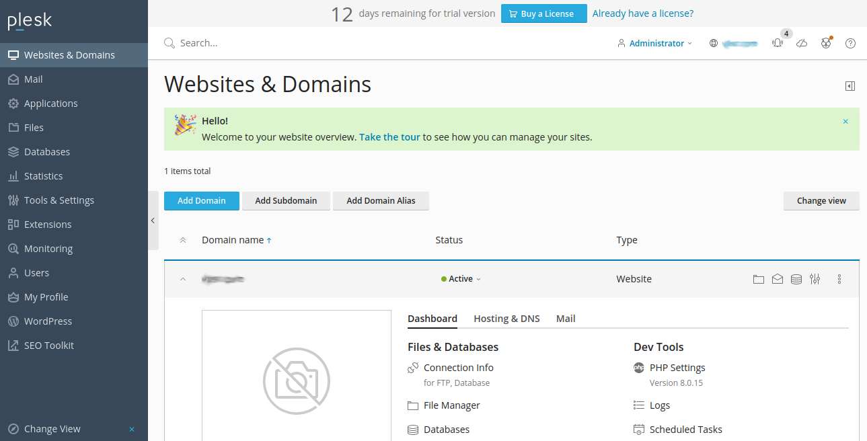Open File Manager icon for the domain row

(x=759, y=278)
